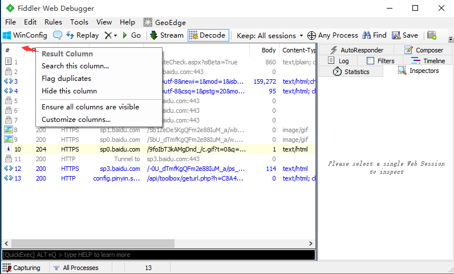Open the Timeline tab
Screen dimensions: 454x274
tap(428, 61)
